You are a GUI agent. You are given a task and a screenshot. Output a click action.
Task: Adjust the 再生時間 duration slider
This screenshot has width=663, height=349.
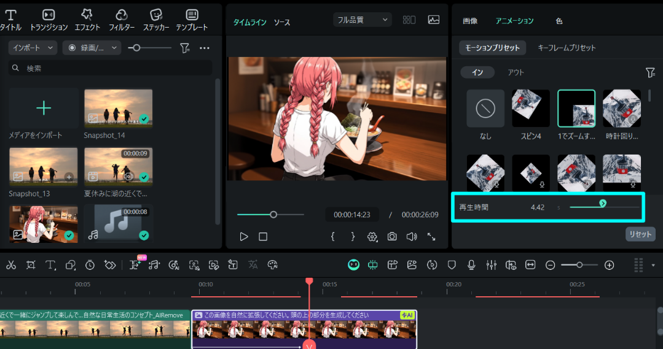click(x=605, y=207)
